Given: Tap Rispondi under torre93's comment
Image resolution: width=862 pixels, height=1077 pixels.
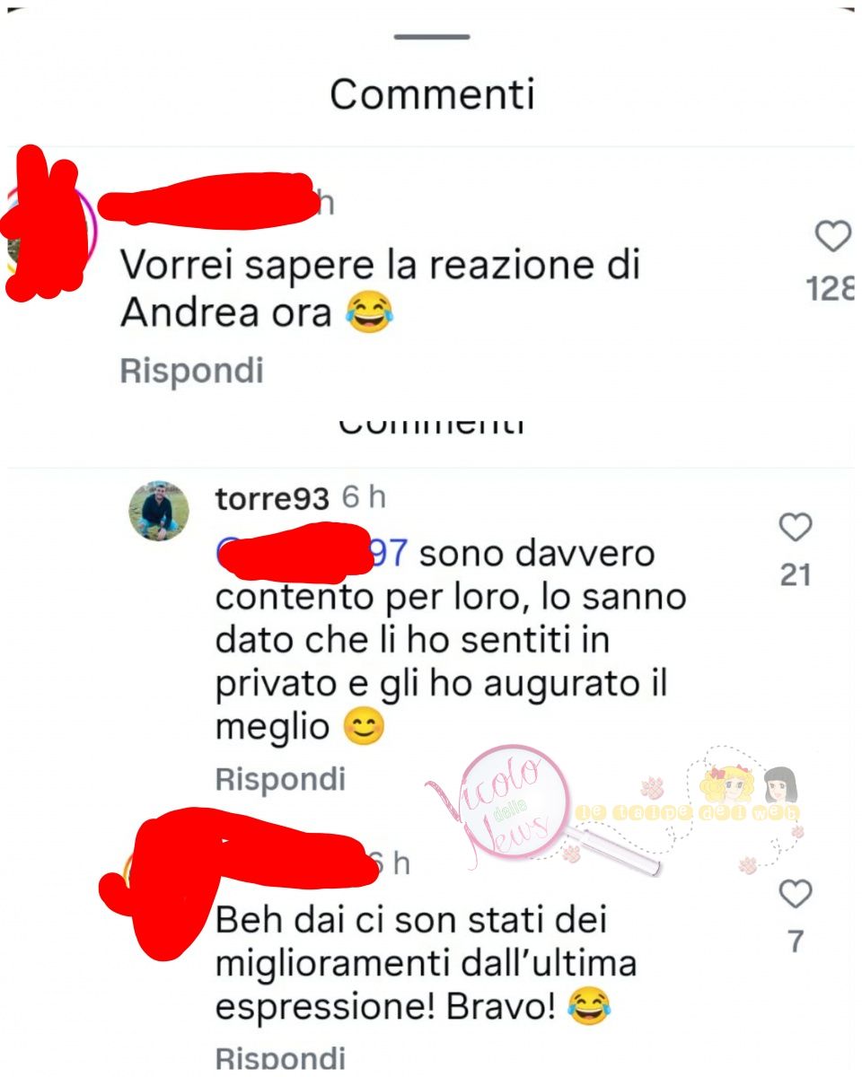Looking at the screenshot, I should (280, 779).
